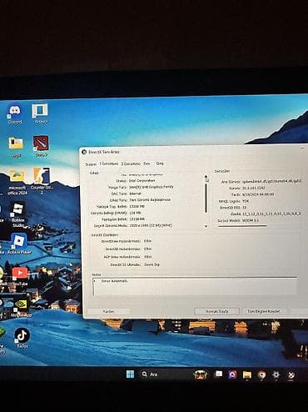
Task: Select the 'Intel(R) UHD Graphics Family' value
Action: click(x=152, y=187)
